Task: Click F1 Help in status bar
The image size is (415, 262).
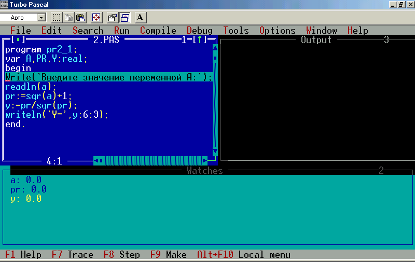Action: click(23, 255)
